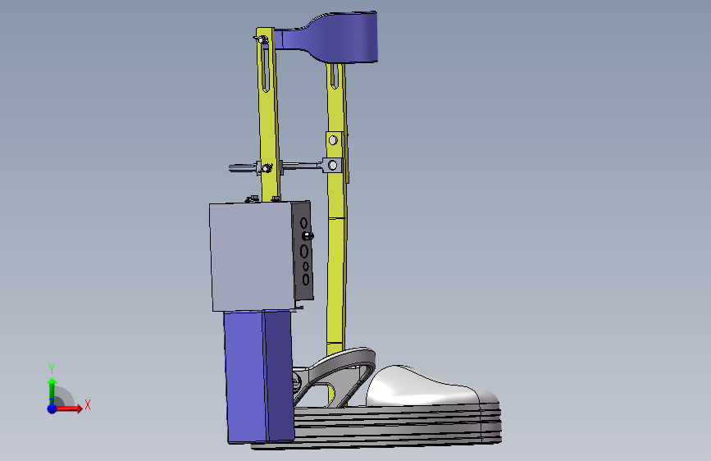Select the nuts on top of the gray box
The width and height of the screenshot is (711, 461).
tap(262, 199)
